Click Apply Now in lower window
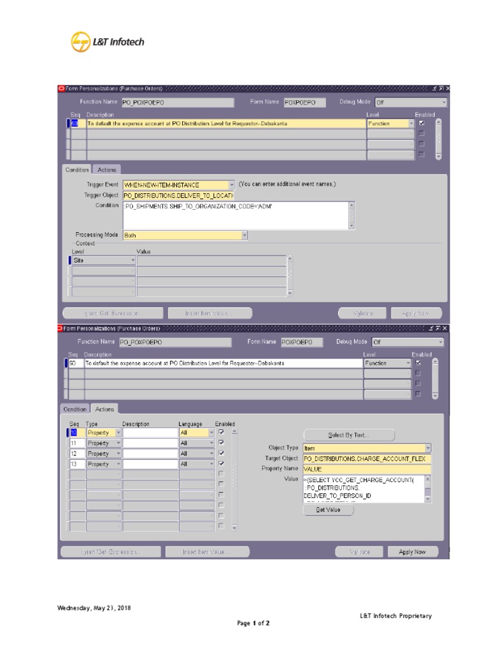The width and height of the screenshot is (489, 653). click(413, 552)
